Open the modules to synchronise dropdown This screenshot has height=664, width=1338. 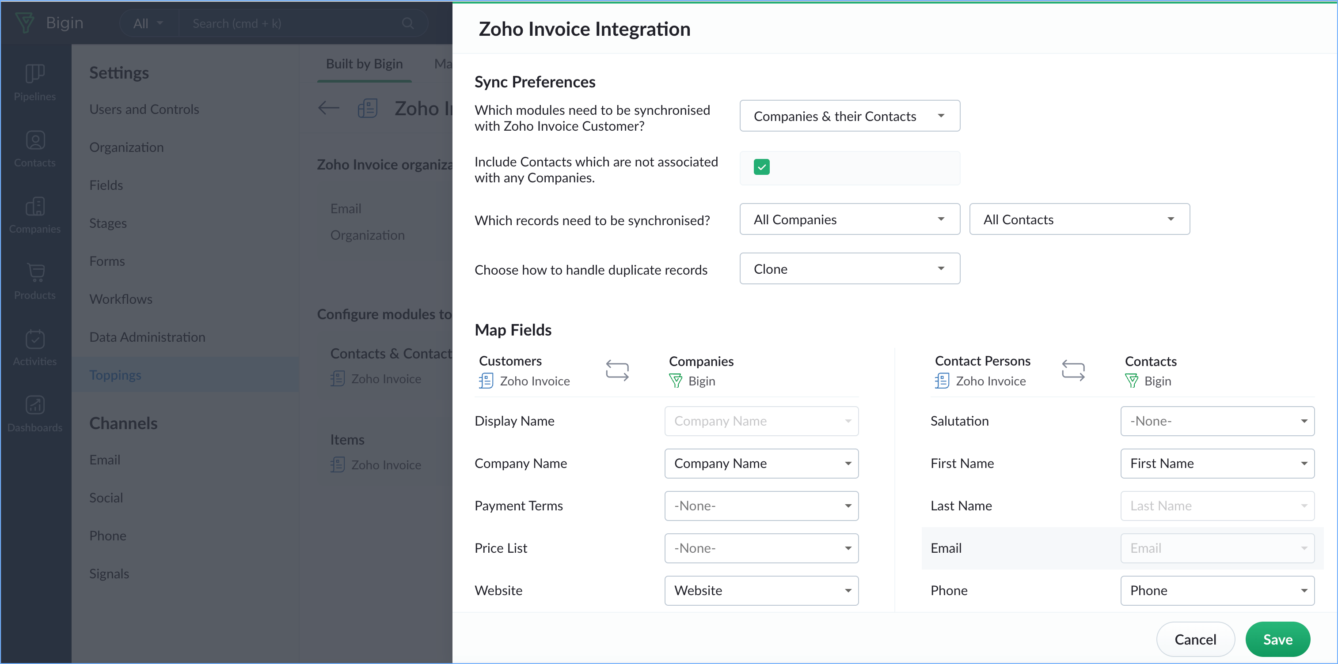pos(849,116)
